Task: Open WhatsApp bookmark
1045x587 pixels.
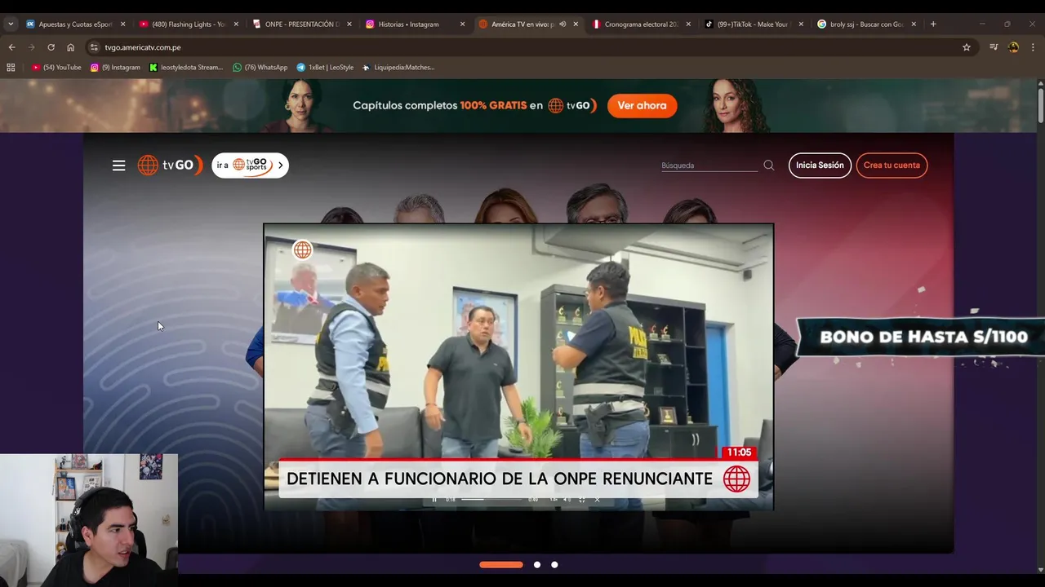Action: click(x=260, y=68)
